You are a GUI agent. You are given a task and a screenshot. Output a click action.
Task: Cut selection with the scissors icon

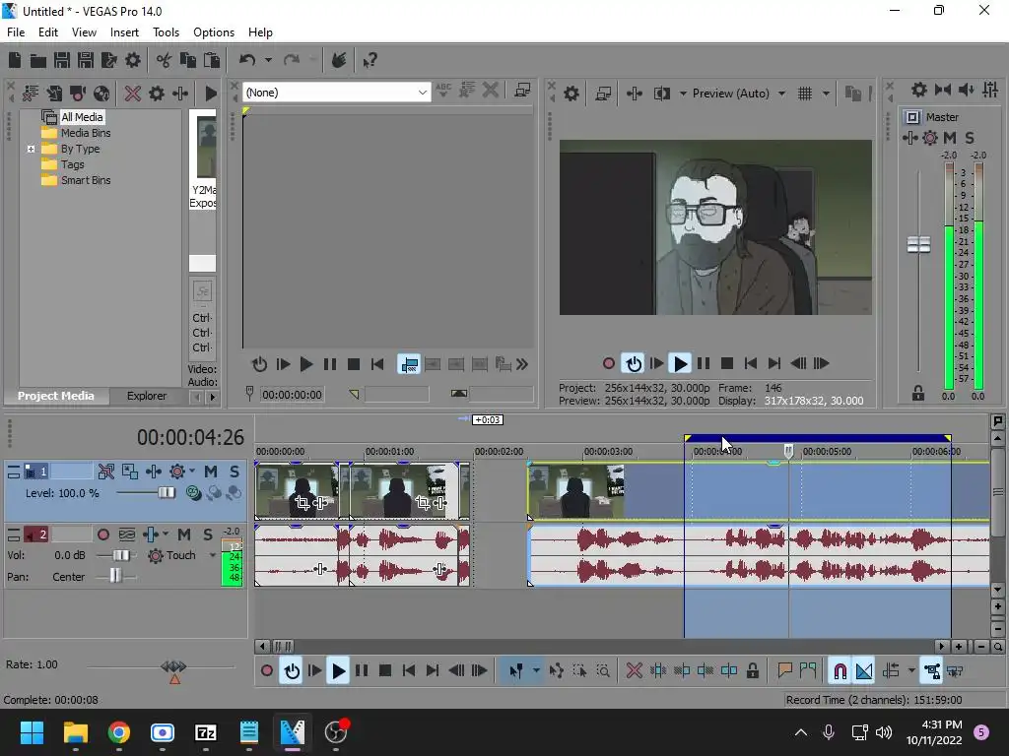coord(165,60)
